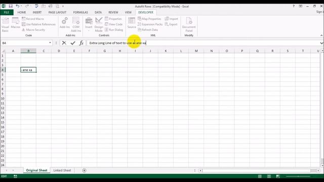Screen dimensions: 324x182
Task: Open Insert Function dialog
Action: (82, 43)
